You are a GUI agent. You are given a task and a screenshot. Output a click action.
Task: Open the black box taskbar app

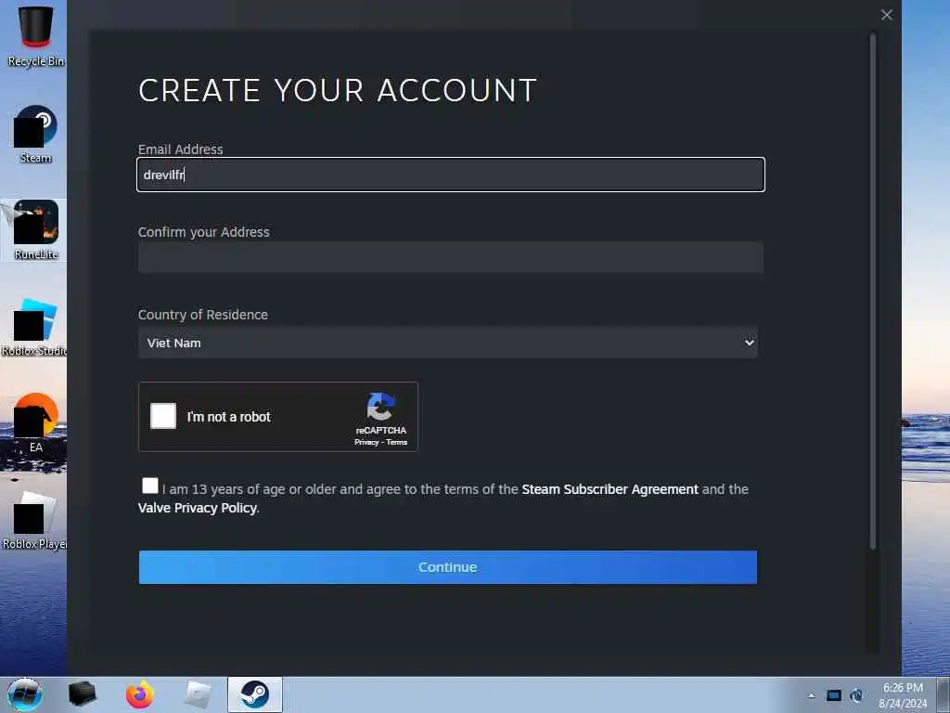pos(82,694)
